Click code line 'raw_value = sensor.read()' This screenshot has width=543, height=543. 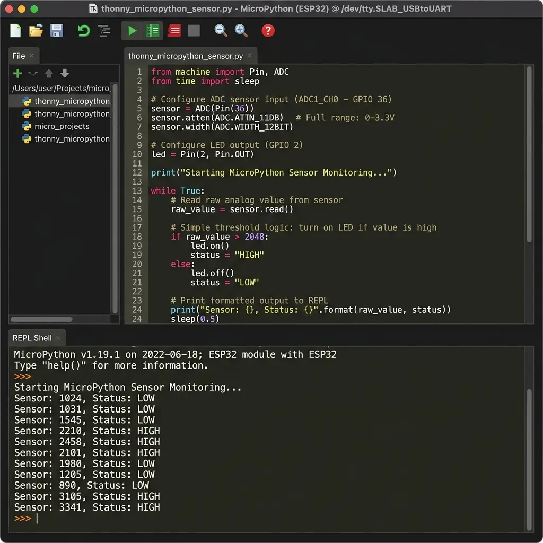click(232, 209)
